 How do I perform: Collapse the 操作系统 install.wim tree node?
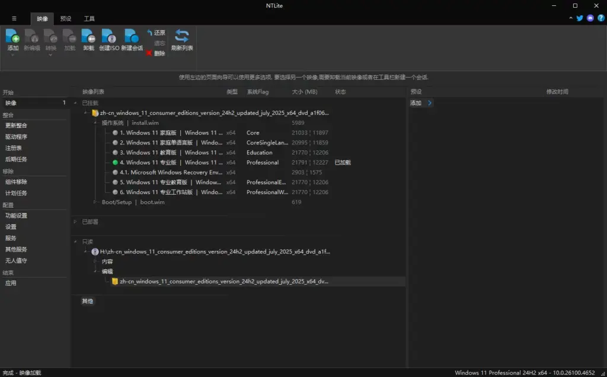tap(95, 123)
